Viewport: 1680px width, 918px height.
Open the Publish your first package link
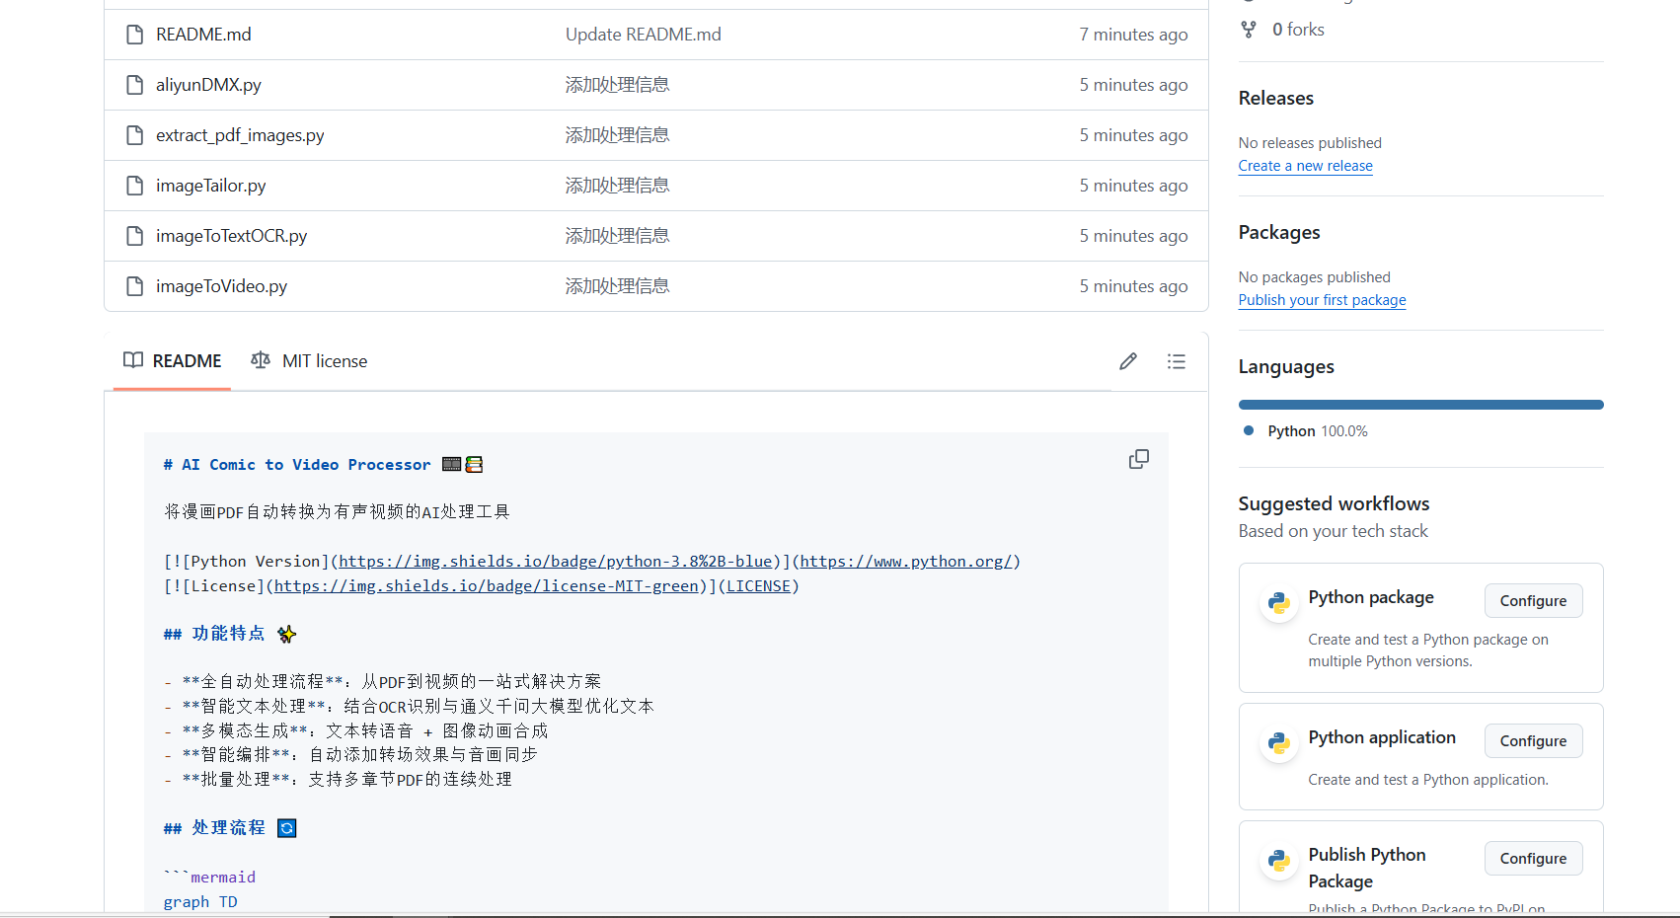1322,300
